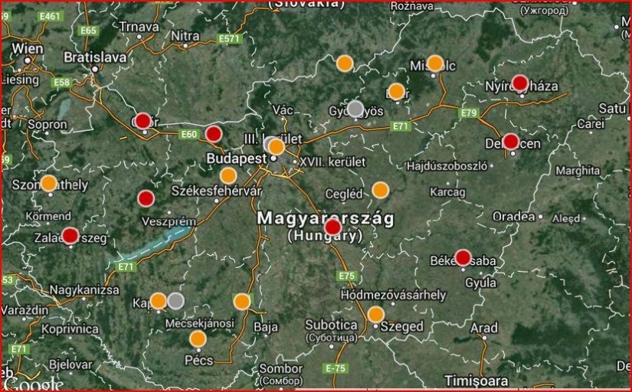Click the orange marker on Budapest
This screenshot has width=632, height=392.
pyautogui.click(x=277, y=146)
